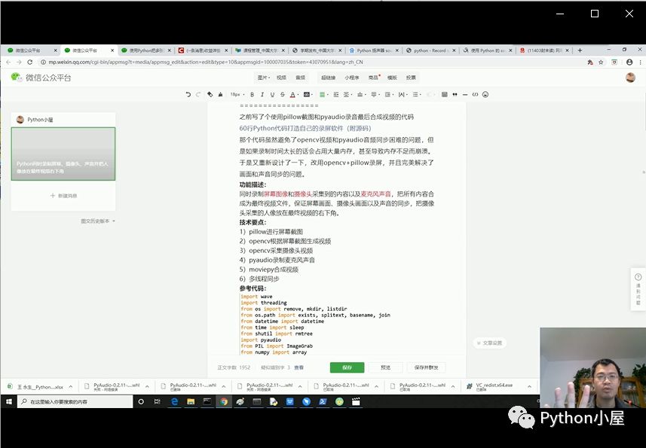Click the 预览 button
Viewport: 646px width, 448px height.
pyautogui.click(x=386, y=367)
